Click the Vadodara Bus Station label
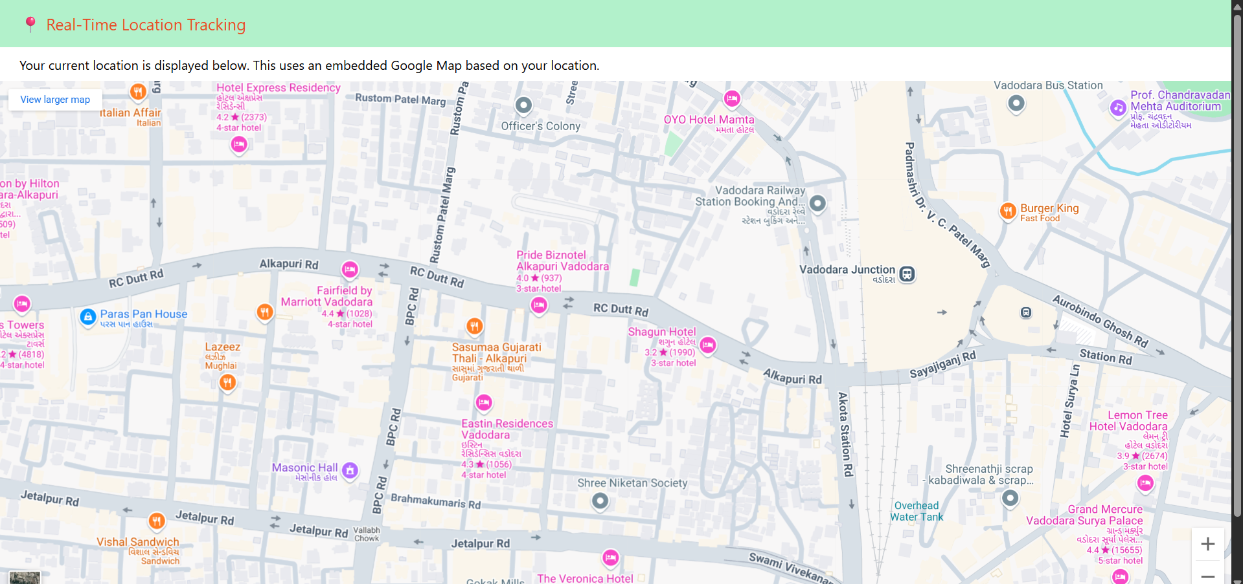Image resolution: width=1243 pixels, height=584 pixels. [x=1048, y=85]
